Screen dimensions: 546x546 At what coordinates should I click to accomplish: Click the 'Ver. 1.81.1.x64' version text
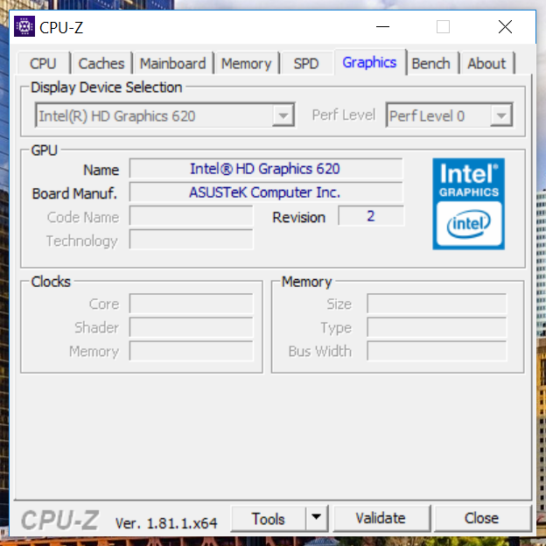coord(166,523)
